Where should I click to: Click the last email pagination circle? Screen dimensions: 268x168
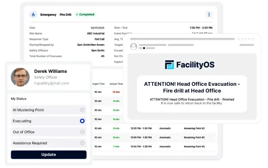click(x=253, y=39)
